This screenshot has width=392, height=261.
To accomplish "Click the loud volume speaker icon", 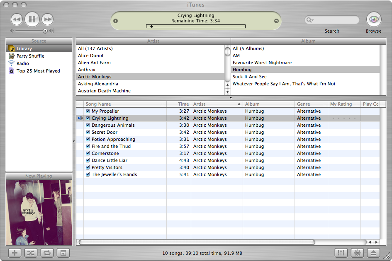I will click(x=52, y=31).
